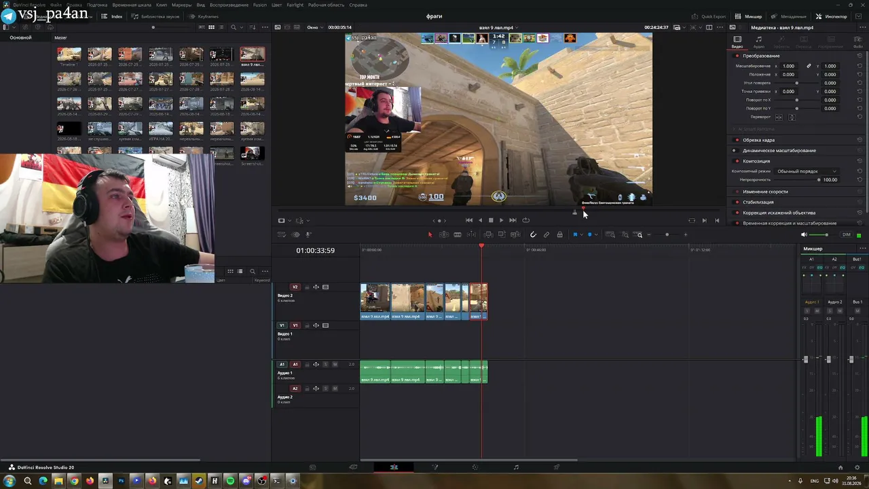Open Google Chrome from taskbar
The image size is (869, 489).
[74, 482]
